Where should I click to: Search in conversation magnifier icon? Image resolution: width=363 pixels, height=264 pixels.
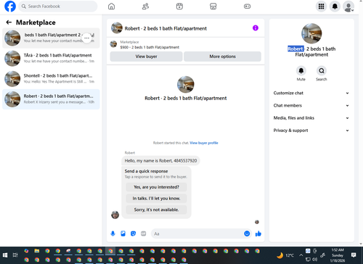[322, 70]
